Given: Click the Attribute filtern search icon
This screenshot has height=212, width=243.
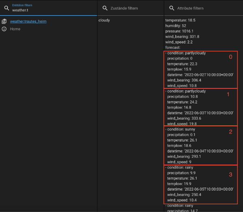Looking at the screenshot, I should click(x=171, y=8).
